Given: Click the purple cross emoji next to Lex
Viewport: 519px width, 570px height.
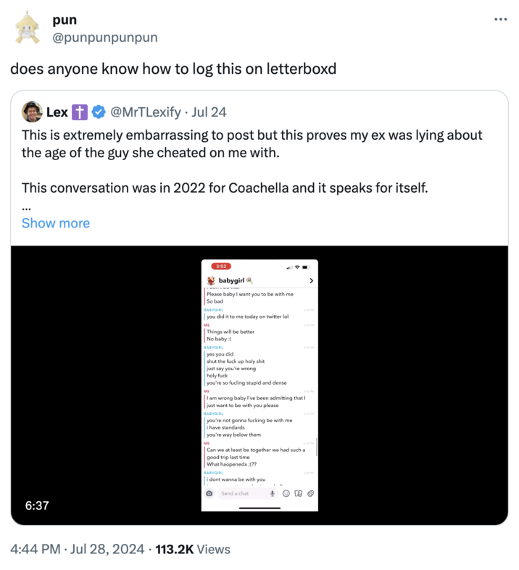Looking at the screenshot, I should click(80, 112).
